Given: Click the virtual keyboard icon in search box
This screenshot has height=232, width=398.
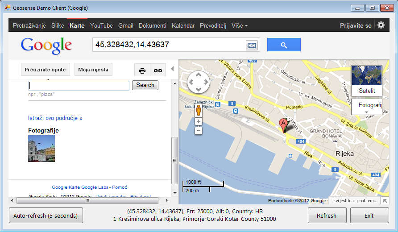Looking at the screenshot, I should click(x=252, y=45).
